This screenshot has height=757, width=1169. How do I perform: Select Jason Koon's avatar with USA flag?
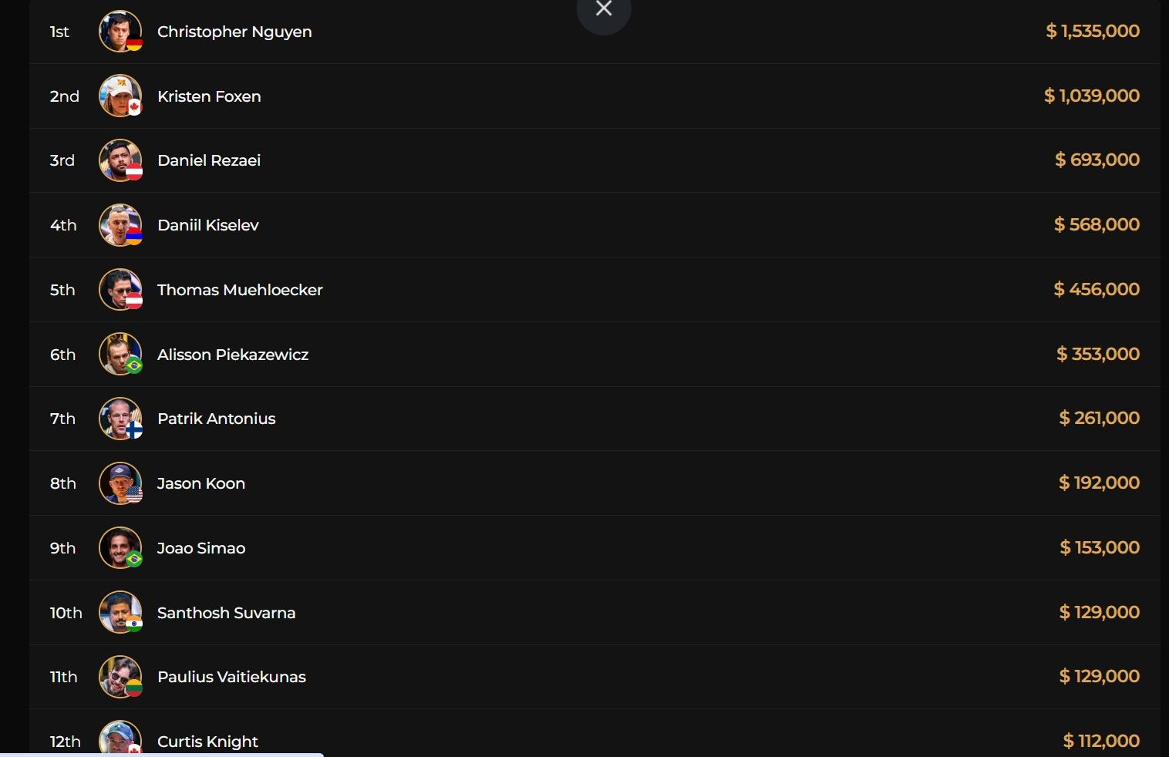120,483
